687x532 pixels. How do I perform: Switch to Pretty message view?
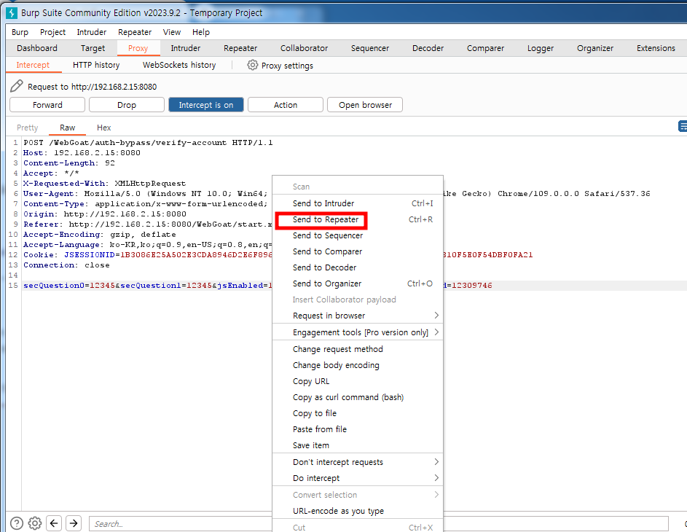27,128
